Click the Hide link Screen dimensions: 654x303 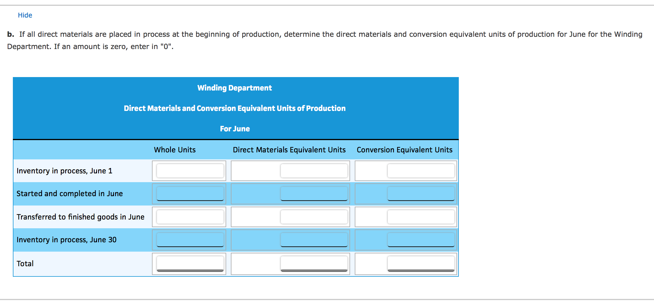click(25, 15)
